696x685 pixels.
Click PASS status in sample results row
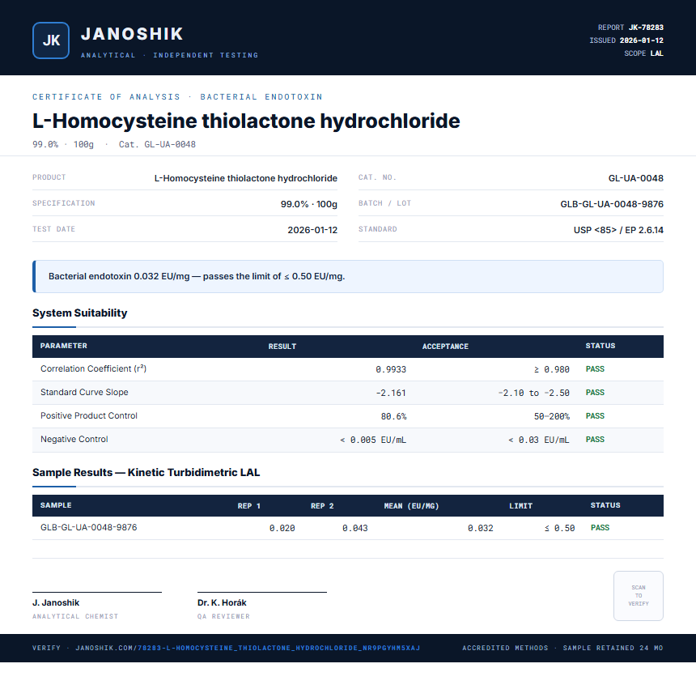(x=600, y=528)
